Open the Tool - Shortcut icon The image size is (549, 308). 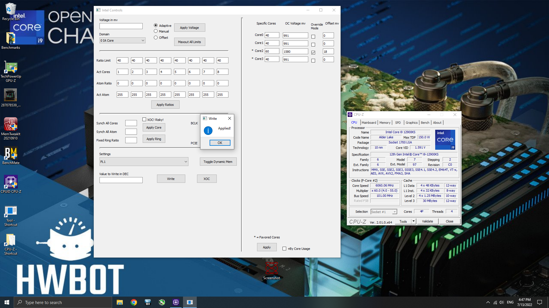pos(11,216)
